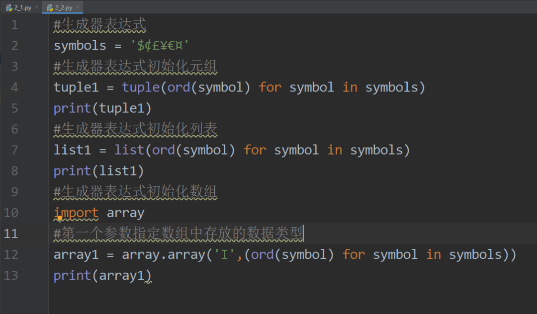Select the 2_2.py editor tab

(x=62, y=7)
